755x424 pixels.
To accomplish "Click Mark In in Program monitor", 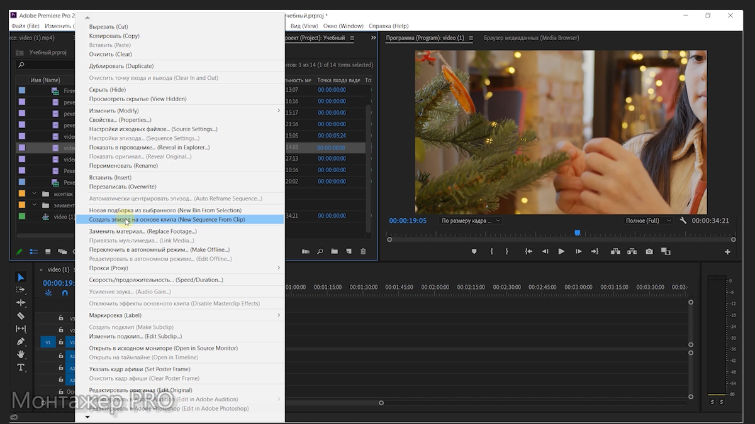I will tap(491, 251).
